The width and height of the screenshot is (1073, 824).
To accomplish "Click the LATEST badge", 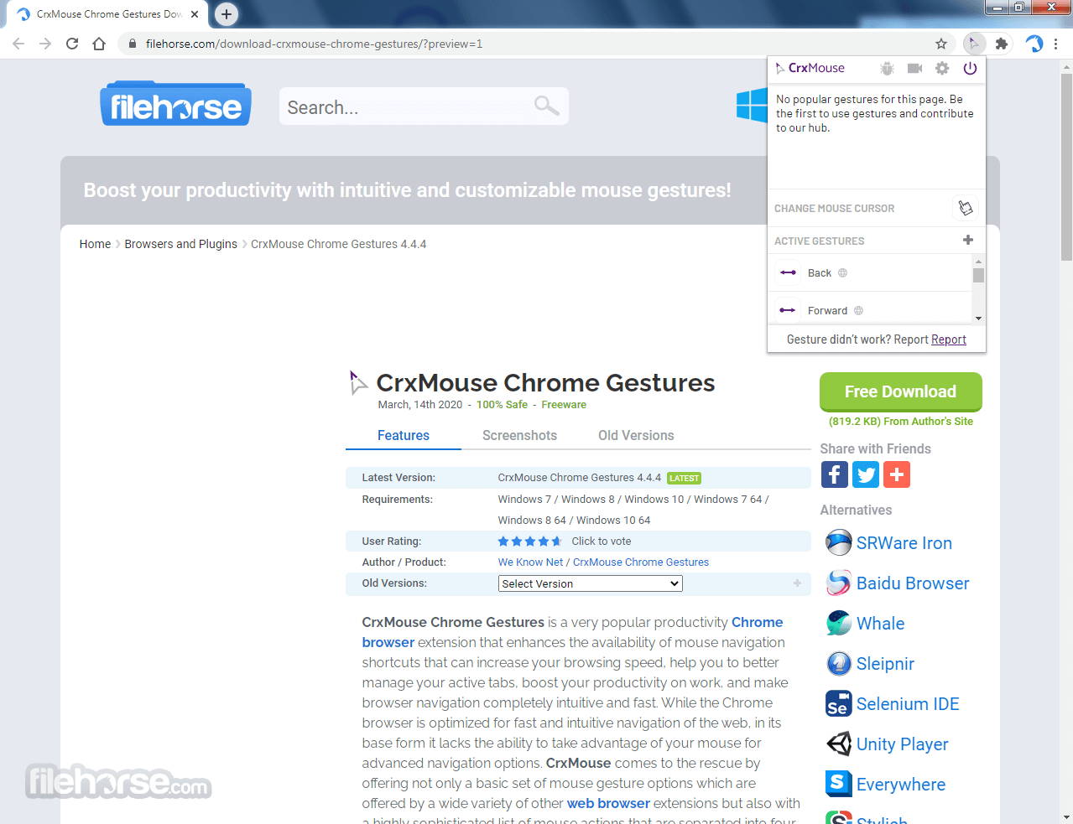I will tap(685, 478).
